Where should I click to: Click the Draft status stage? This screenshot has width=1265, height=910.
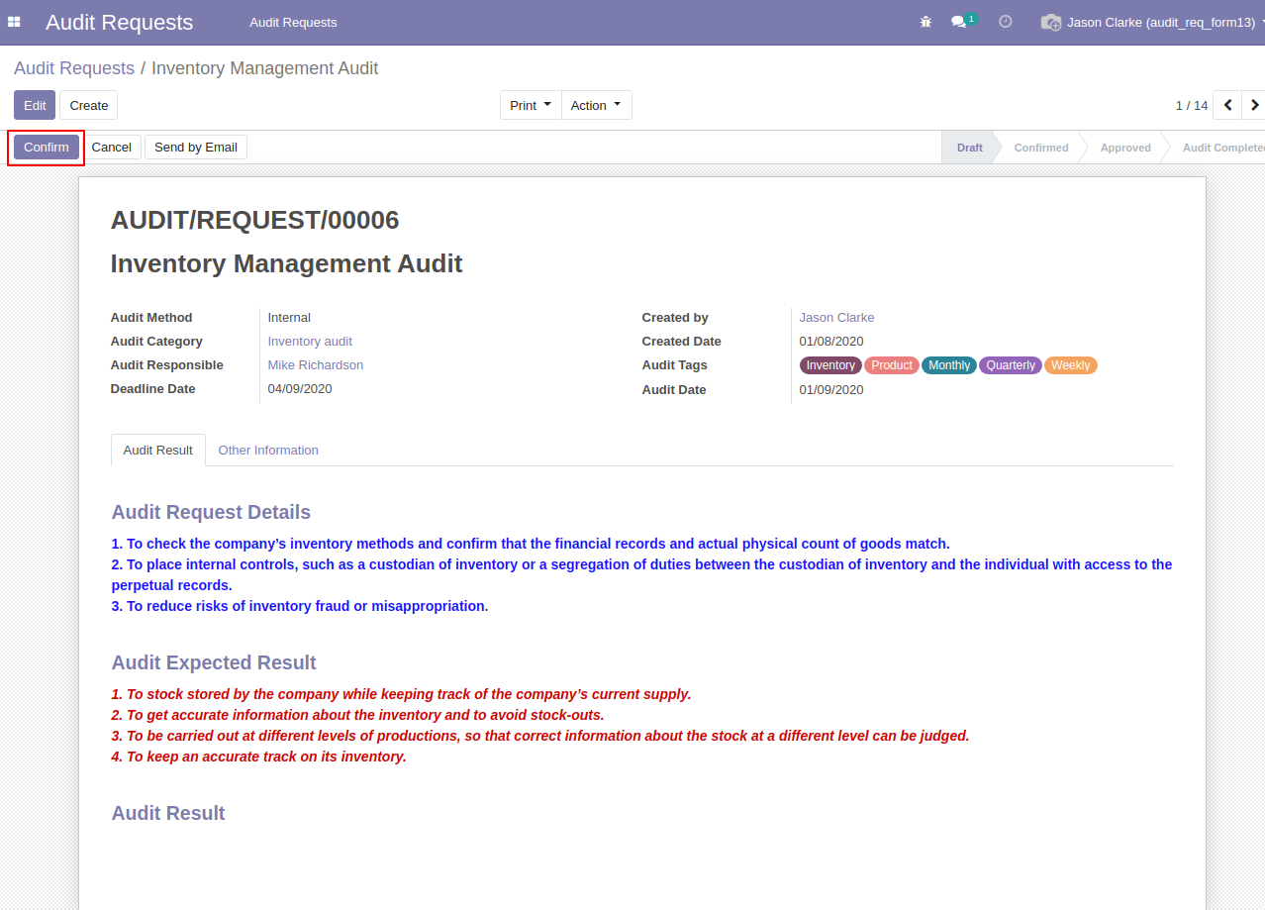click(969, 148)
